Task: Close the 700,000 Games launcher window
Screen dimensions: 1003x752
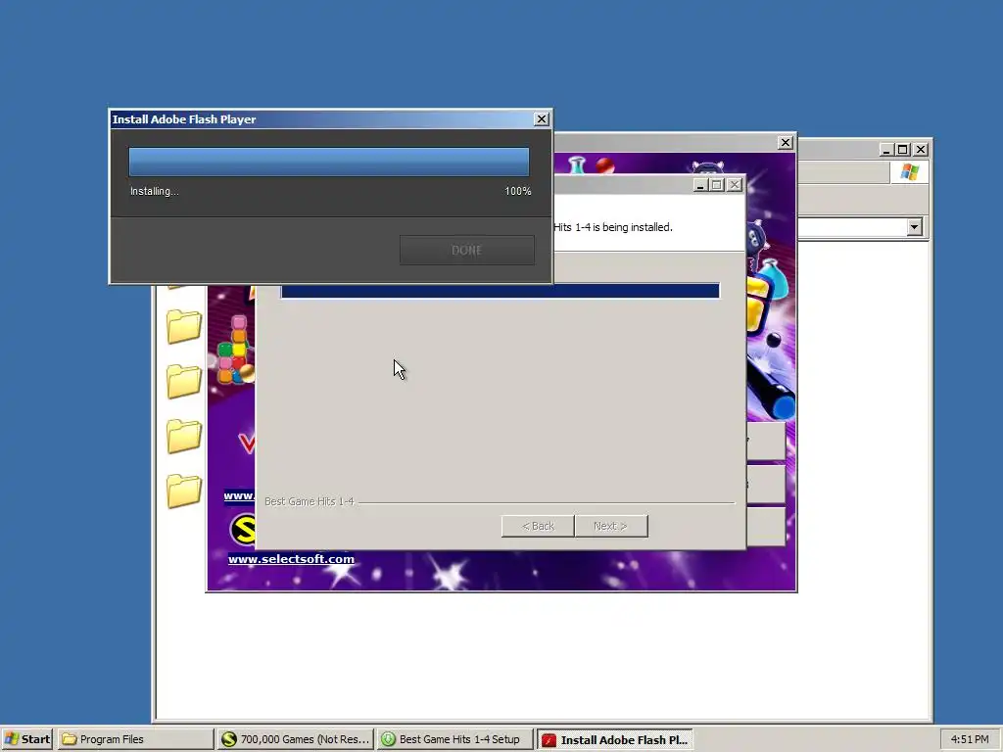Action: (786, 143)
